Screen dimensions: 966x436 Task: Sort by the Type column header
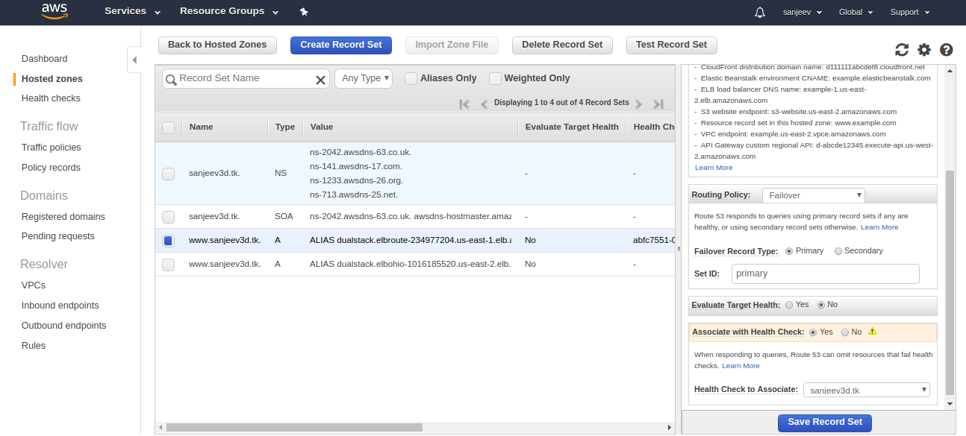285,127
